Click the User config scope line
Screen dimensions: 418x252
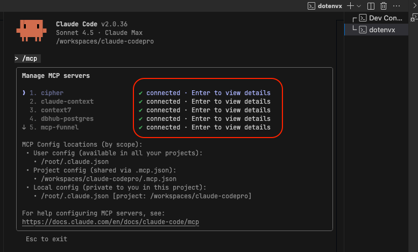pos(118,153)
